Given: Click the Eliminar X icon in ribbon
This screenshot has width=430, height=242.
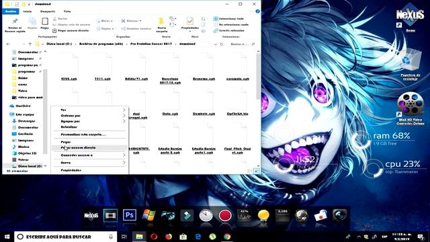Looking at the screenshot, I should 124,21.
